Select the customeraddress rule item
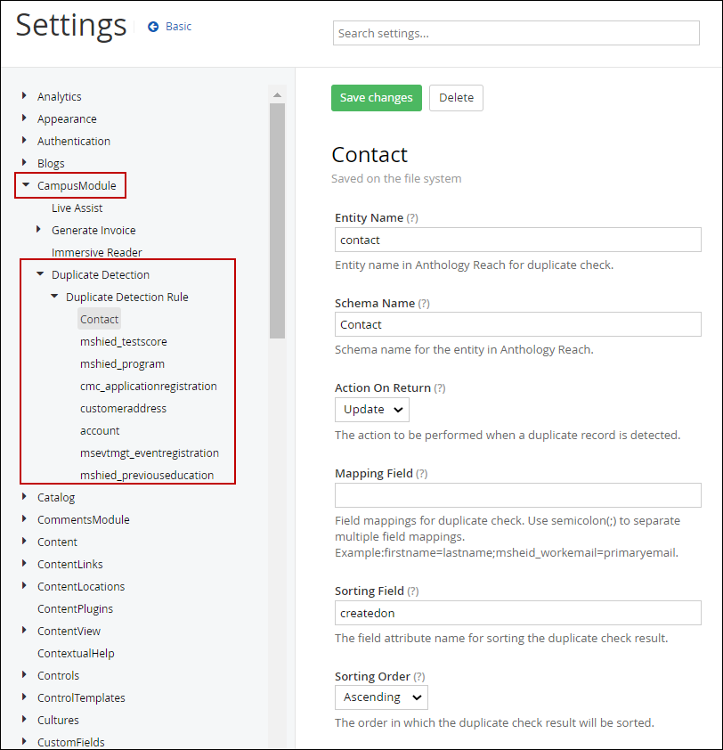 pyautogui.click(x=123, y=408)
